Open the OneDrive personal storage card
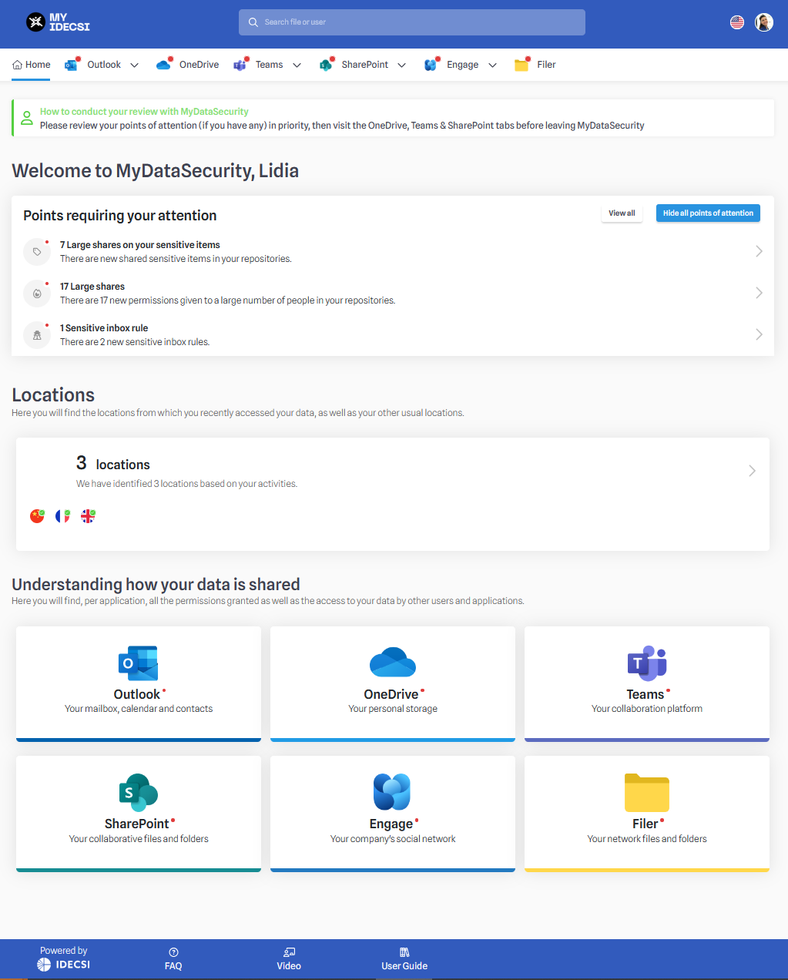The height and width of the screenshot is (980, 788). point(393,684)
